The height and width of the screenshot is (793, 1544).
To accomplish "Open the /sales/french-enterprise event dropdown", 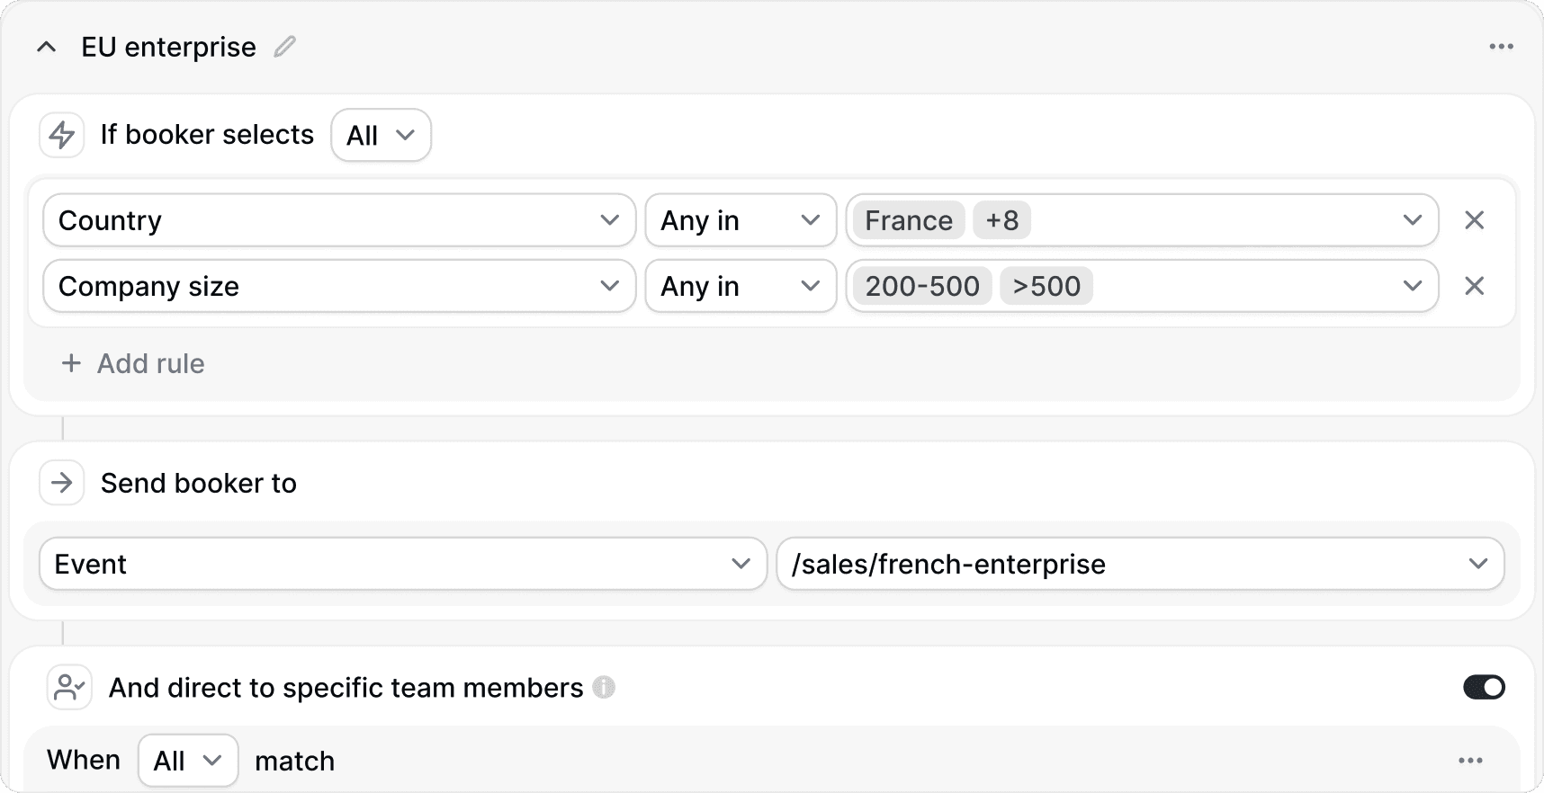I will 1140,564.
